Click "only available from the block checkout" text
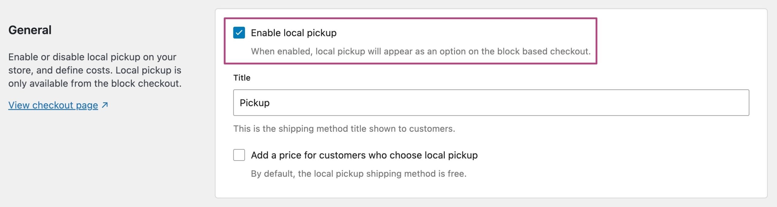Viewport: 777px width, 207px height. click(x=95, y=83)
